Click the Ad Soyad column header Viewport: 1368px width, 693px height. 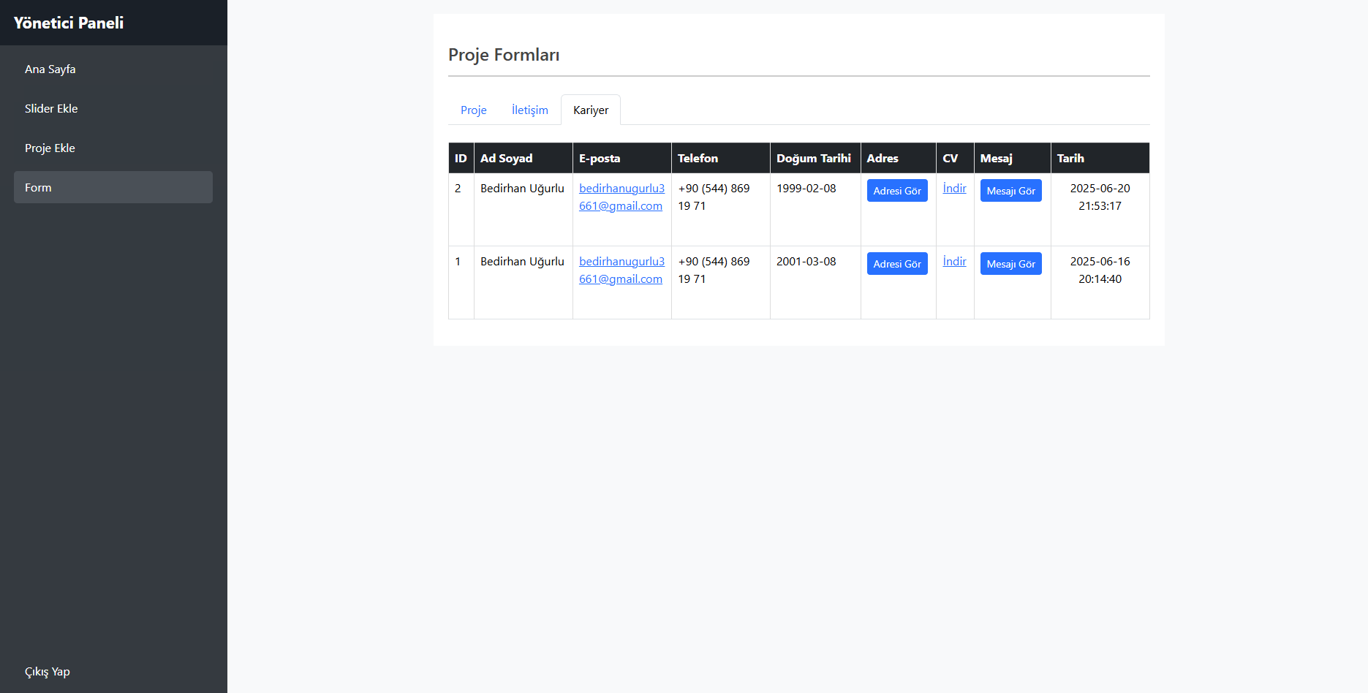tap(507, 159)
